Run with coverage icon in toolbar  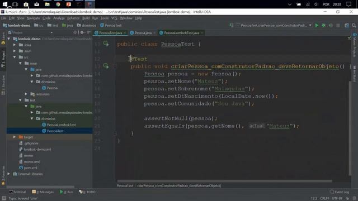pos(331,25)
